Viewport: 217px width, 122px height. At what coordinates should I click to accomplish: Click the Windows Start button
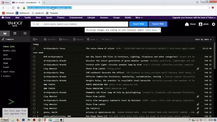(x=4, y=120)
